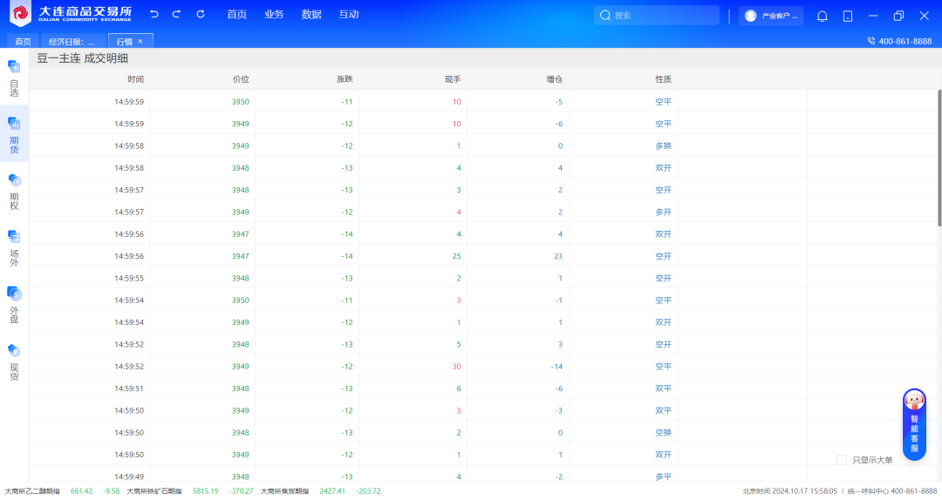Enable the 只显示大单 checkbox
Viewport: 942px width, 500px height.
tap(842, 460)
